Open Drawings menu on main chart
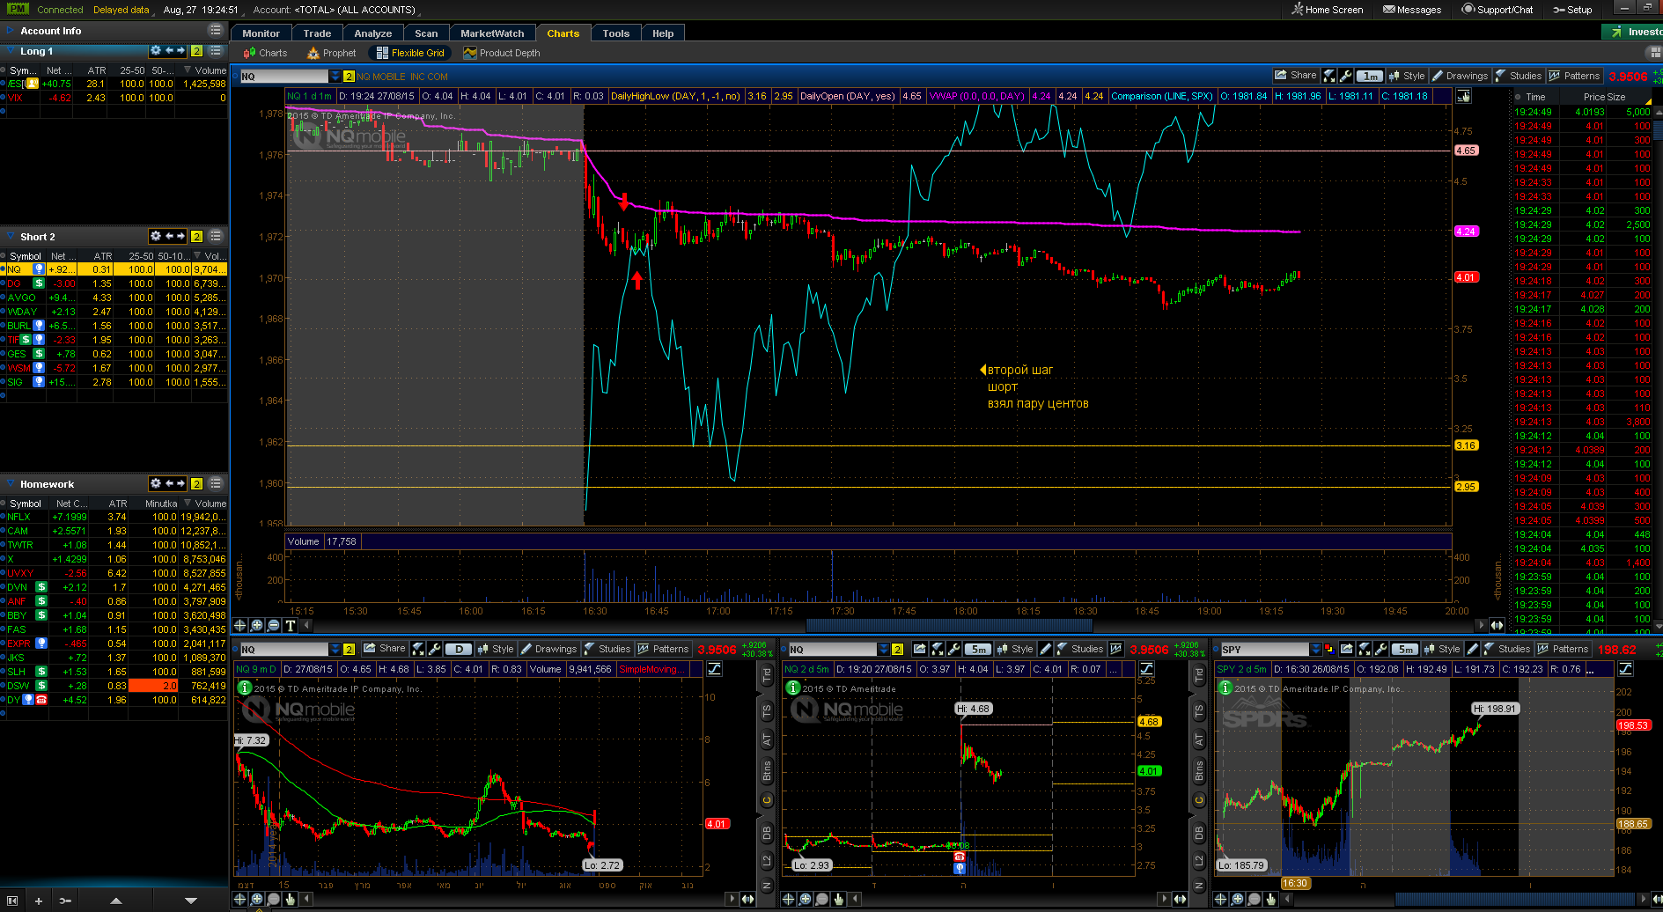Viewport: 1663px width, 912px height. [x=1460, y=76]
